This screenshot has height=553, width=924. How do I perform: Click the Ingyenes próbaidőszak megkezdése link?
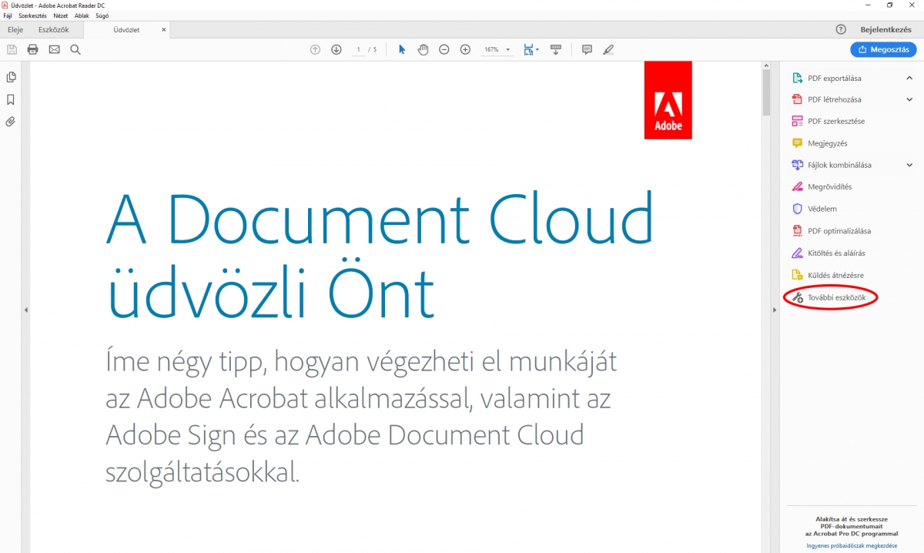[x=852, y=545]
